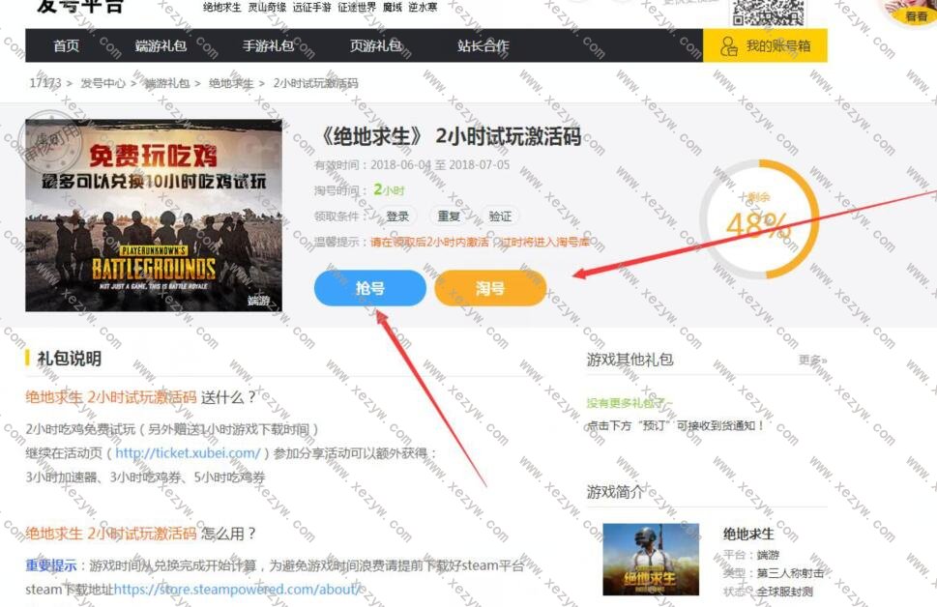Expand 更多 in 游戏其他礼包 section
This screenshot has width=937, height=607.
pyautogui.click(x=812, y=361)
